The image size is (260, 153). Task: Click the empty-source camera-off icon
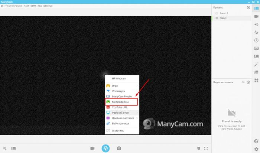tap(232, 113)
